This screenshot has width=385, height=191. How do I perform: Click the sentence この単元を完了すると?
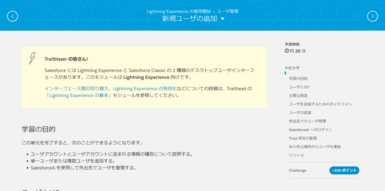click(82, 143)
